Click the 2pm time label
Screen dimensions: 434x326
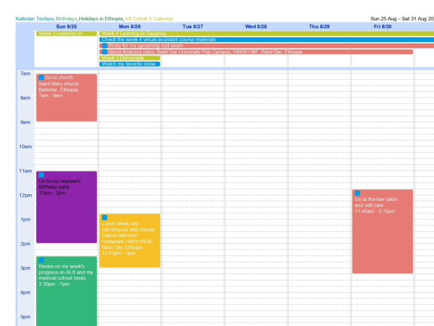pos(25,244)
